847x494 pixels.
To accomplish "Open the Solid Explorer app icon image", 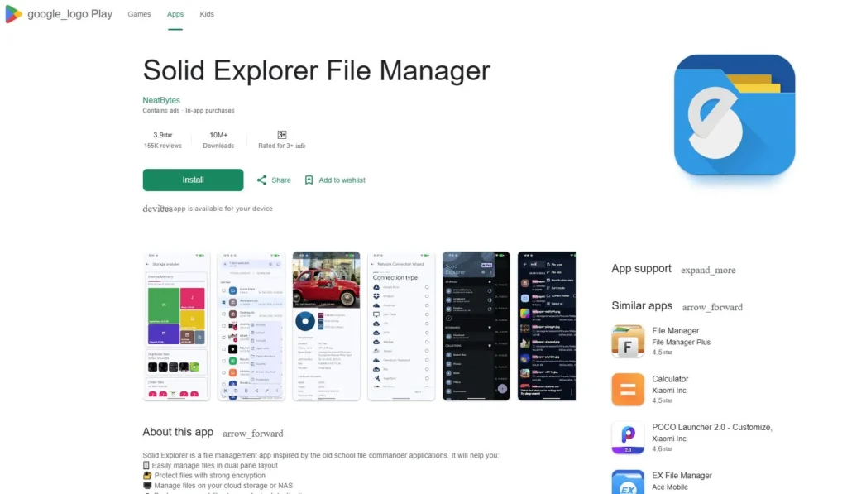I will tap(733, 116).
